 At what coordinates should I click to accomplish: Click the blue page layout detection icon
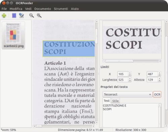14,15
